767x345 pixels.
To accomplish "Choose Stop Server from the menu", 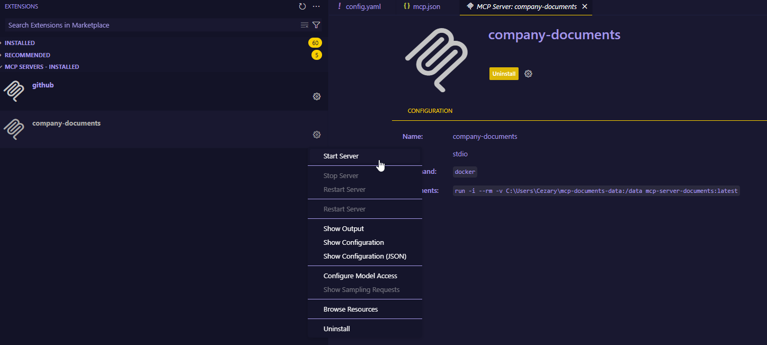I will click(x=365, y=176).
